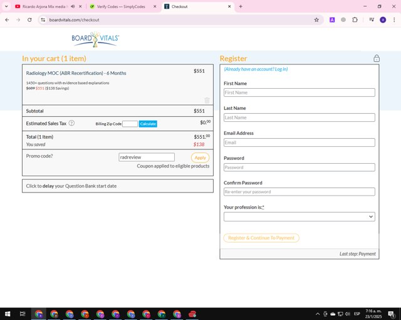Open a new browser tab
This screenshot has width=401, height=320.
coord(241,6)
